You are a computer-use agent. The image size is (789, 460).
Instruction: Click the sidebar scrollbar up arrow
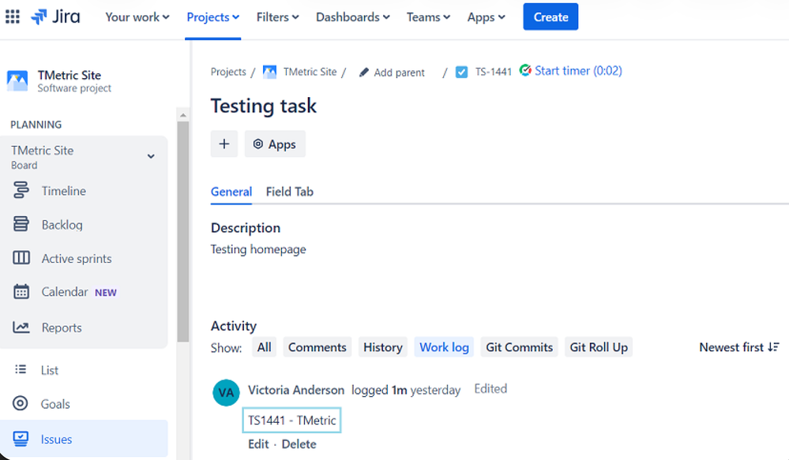183,115
